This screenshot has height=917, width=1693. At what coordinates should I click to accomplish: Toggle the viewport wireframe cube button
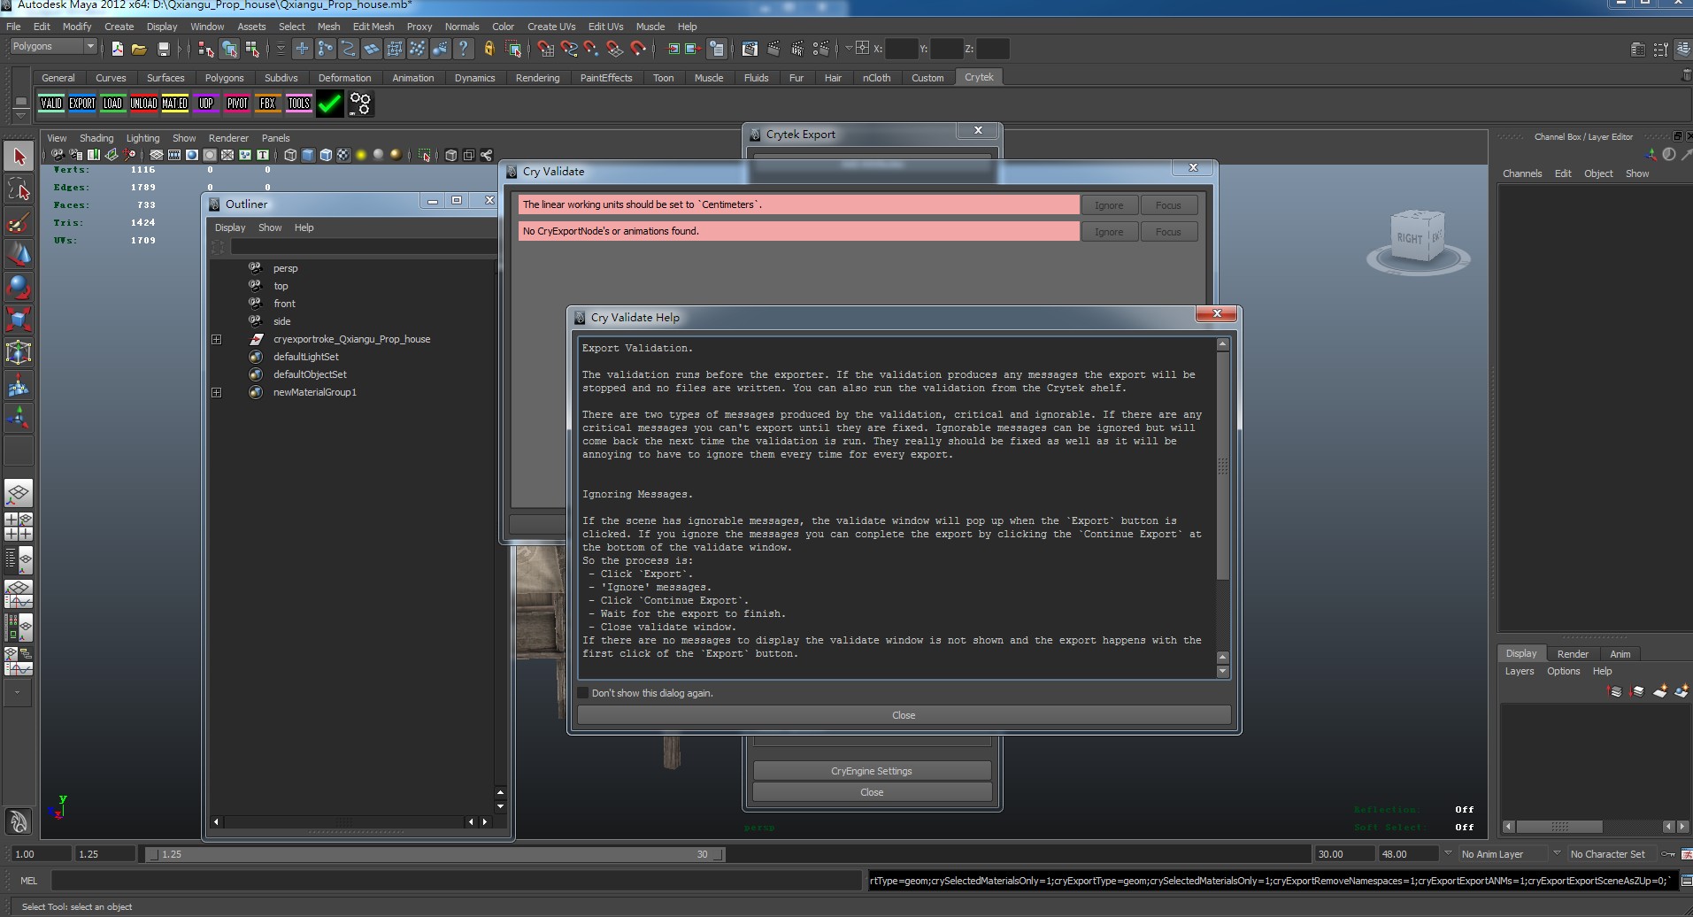290,155
